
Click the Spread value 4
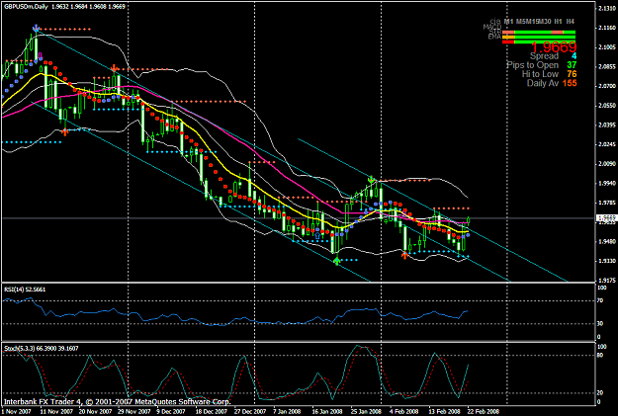point(574,56)
